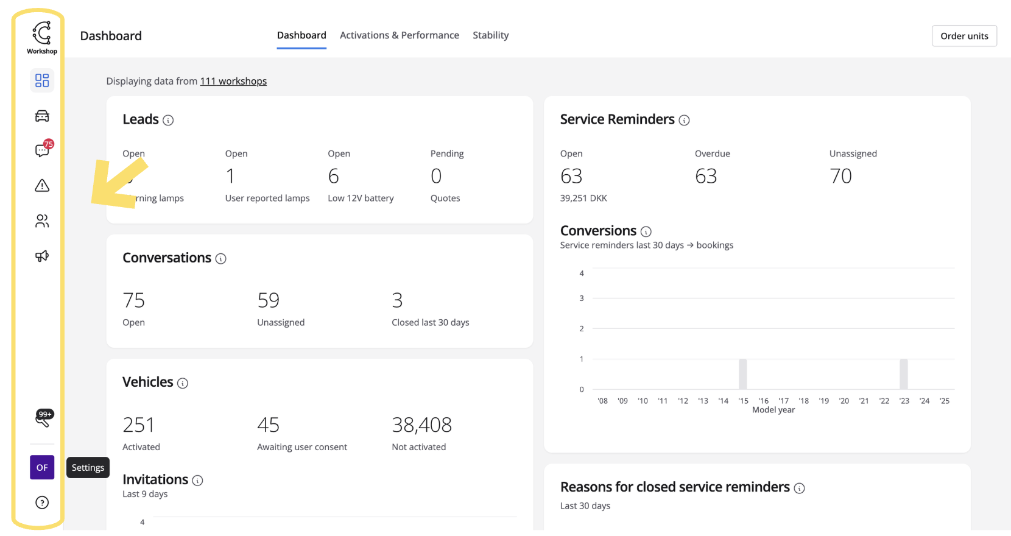
Task: Open the Vehicles car icon in sidebar
Action: pyautogui.click(x=42, y=116)
